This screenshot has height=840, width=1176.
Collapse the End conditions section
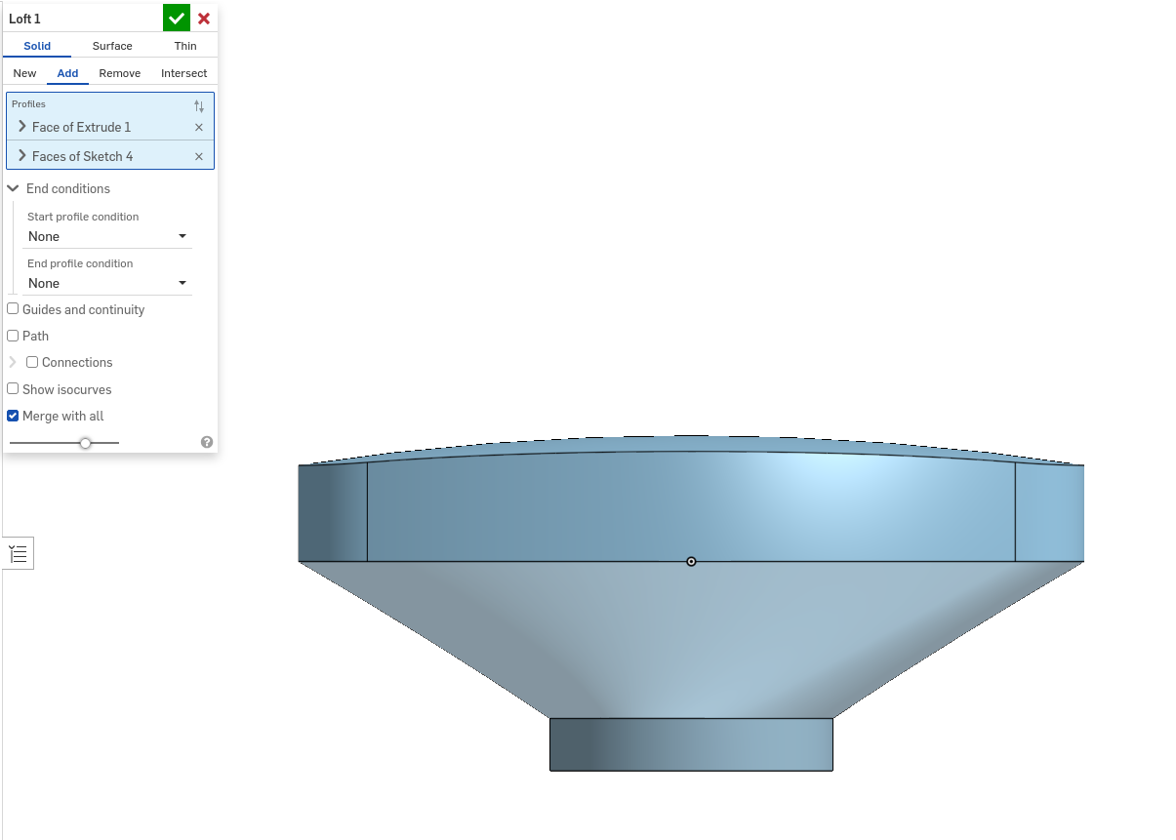tap(14, 188)
